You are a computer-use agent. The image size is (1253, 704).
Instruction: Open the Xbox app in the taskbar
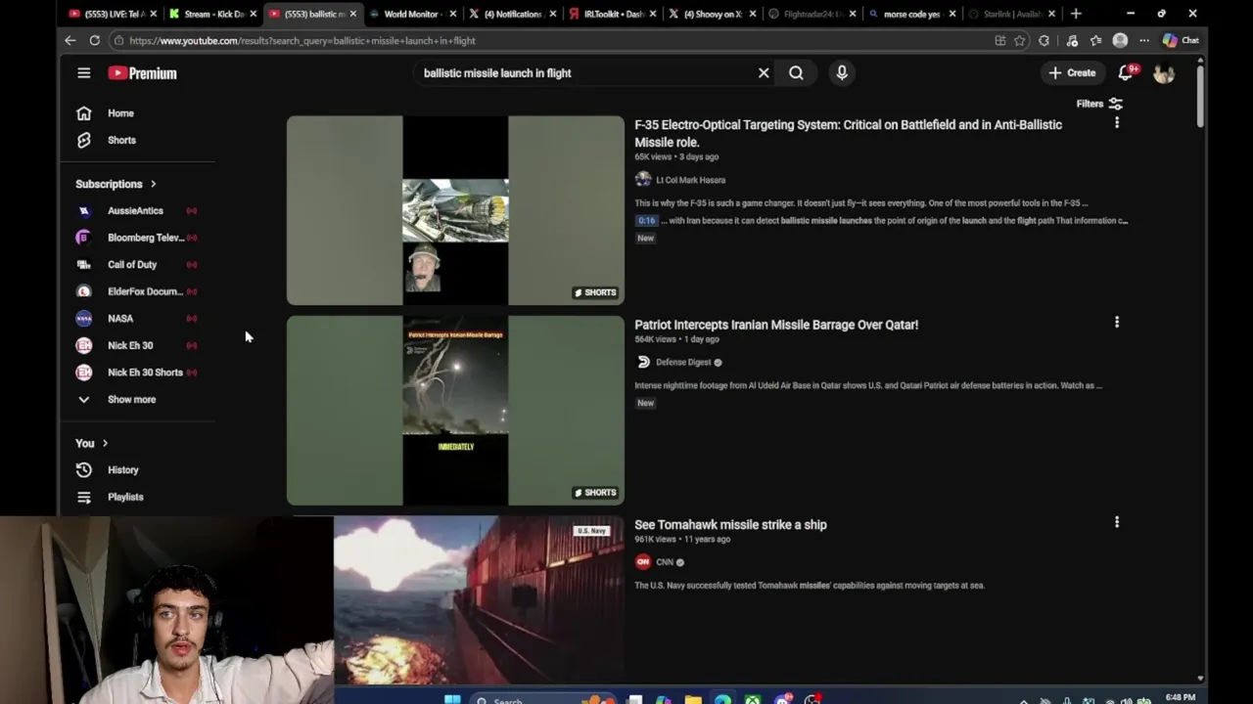[x=752, y=700]
